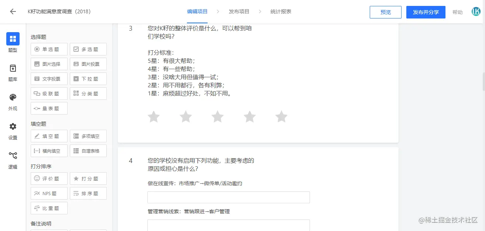Add an NPS题 question
The image size is (485, 231).
point(49,193)
